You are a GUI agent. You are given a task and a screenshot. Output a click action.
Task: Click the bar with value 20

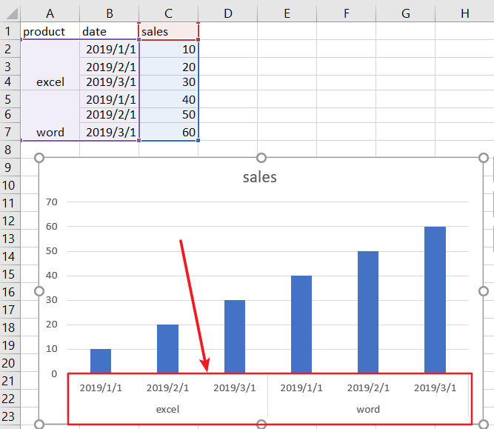pyautogui.click(x=167, y=349)
